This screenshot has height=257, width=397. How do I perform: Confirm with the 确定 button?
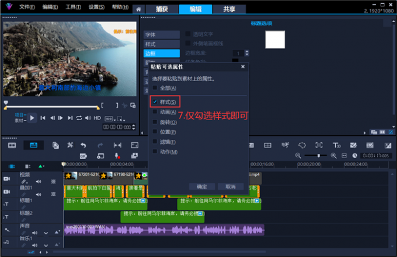(202, 186)
